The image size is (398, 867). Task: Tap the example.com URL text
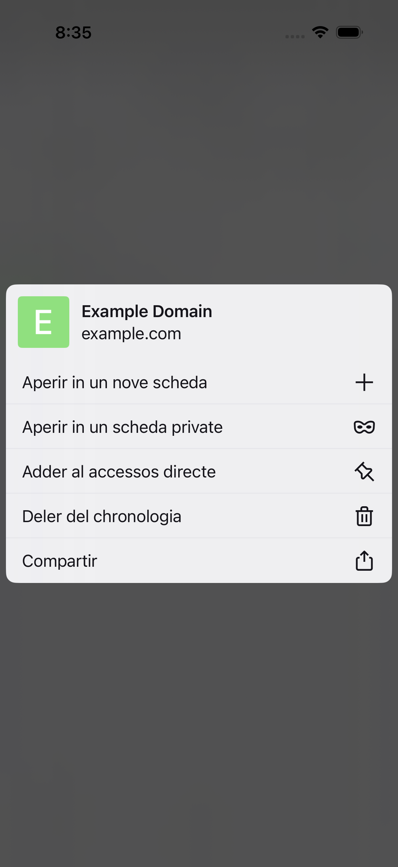click(x=131, y=334)
